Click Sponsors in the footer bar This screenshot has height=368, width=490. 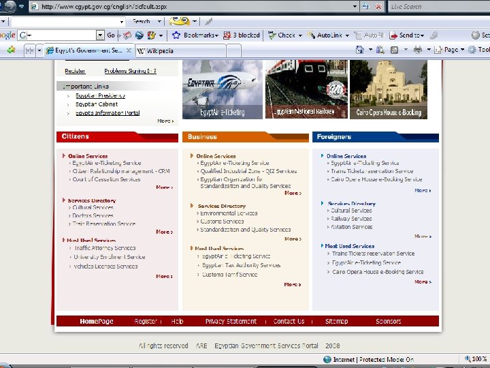pyautogui.click(x=389, y=322)
